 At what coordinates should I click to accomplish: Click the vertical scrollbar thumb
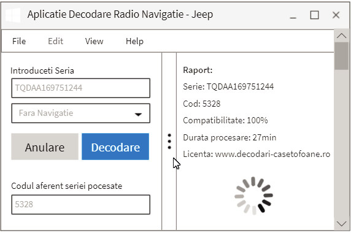341,56
